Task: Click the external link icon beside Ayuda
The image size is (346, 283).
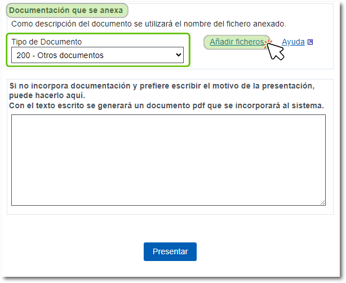Action: [x=310, y=42]
